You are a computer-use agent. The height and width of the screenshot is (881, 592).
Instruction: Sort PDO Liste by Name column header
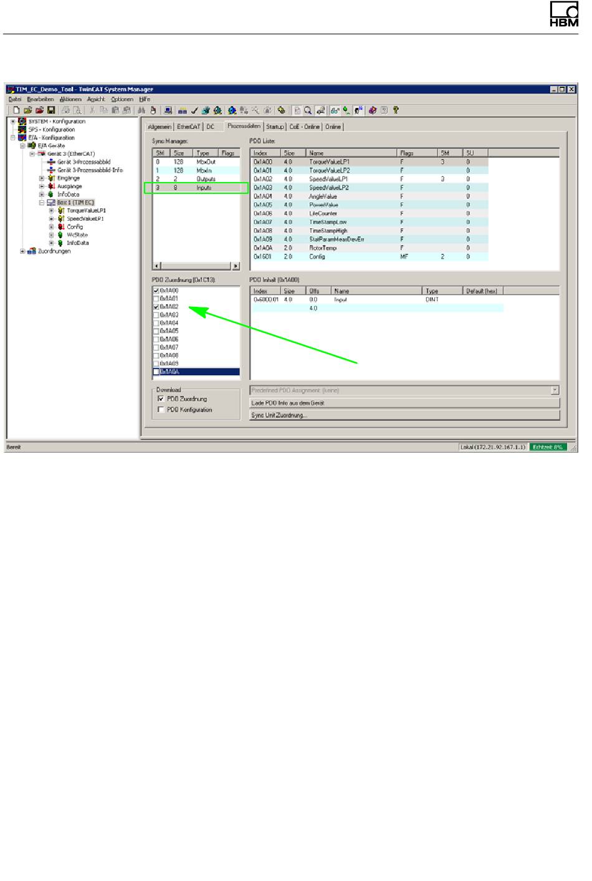351,153
